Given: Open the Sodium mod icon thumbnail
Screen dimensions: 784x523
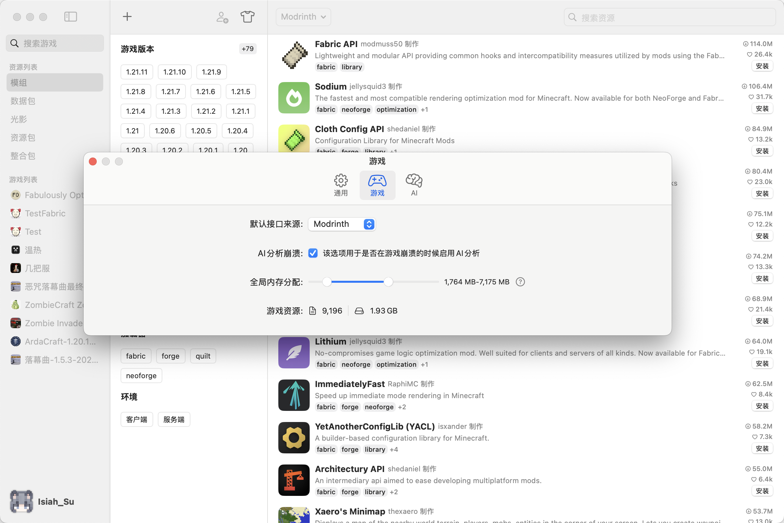Looking at the screenshot, I should [x=293, y=98].
